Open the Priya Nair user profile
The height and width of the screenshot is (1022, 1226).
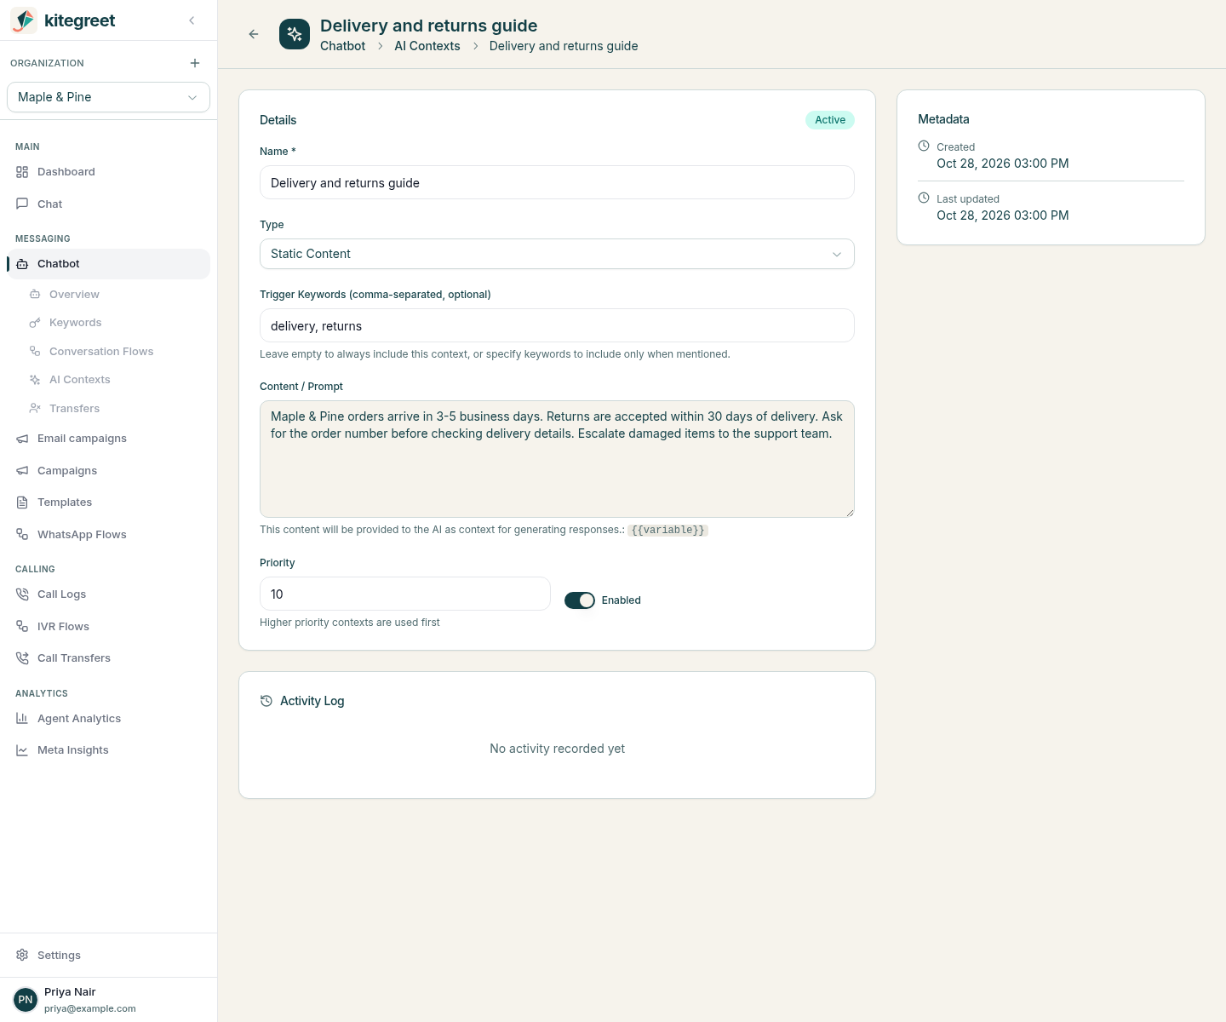click(x=108, y=1000)
